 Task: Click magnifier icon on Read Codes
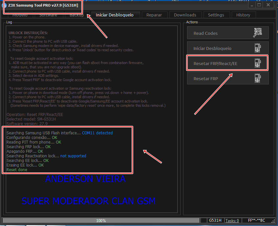coord(258,33)
